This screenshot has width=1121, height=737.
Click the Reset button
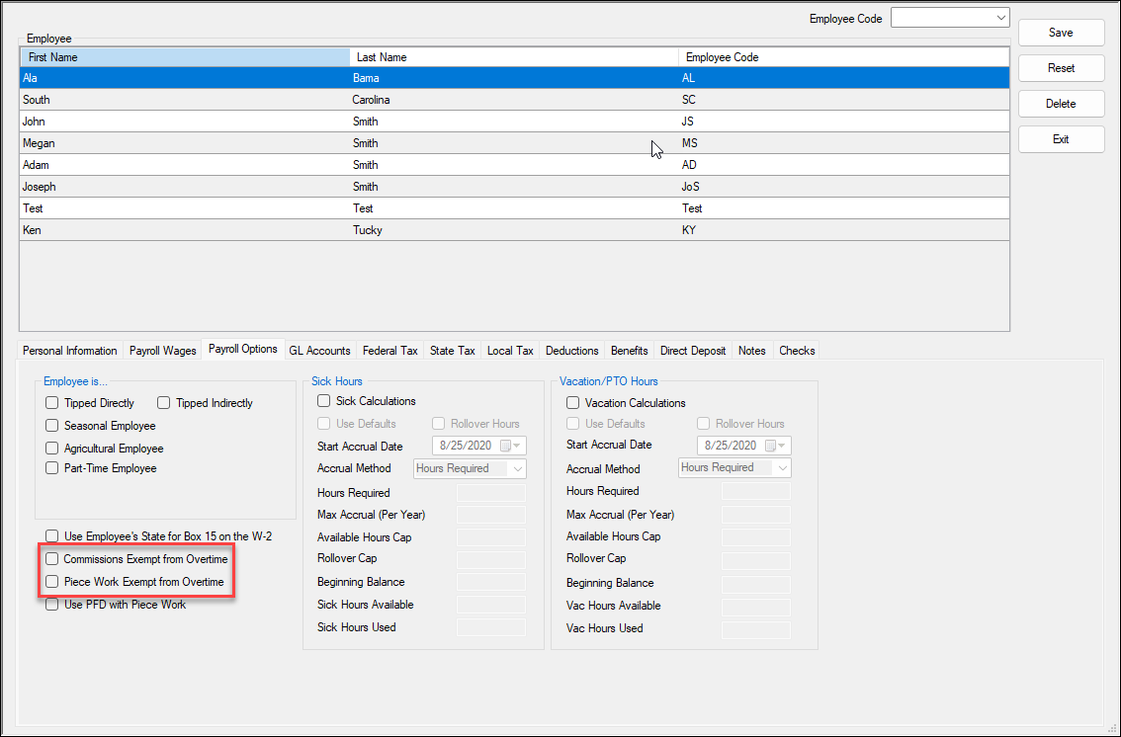[x=1061, y=68]
